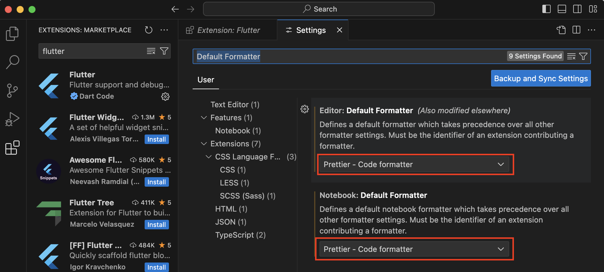Viewport: 604px width, 272px height.
Task: Open Extensions Marketplace more actions menu
Action: point(164,30)
